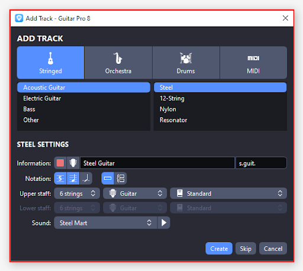Select Nylon guitar type
Image resolution: width=303 pixels, height=271 pixels.
pyautogui.click(x=220, y=109)
